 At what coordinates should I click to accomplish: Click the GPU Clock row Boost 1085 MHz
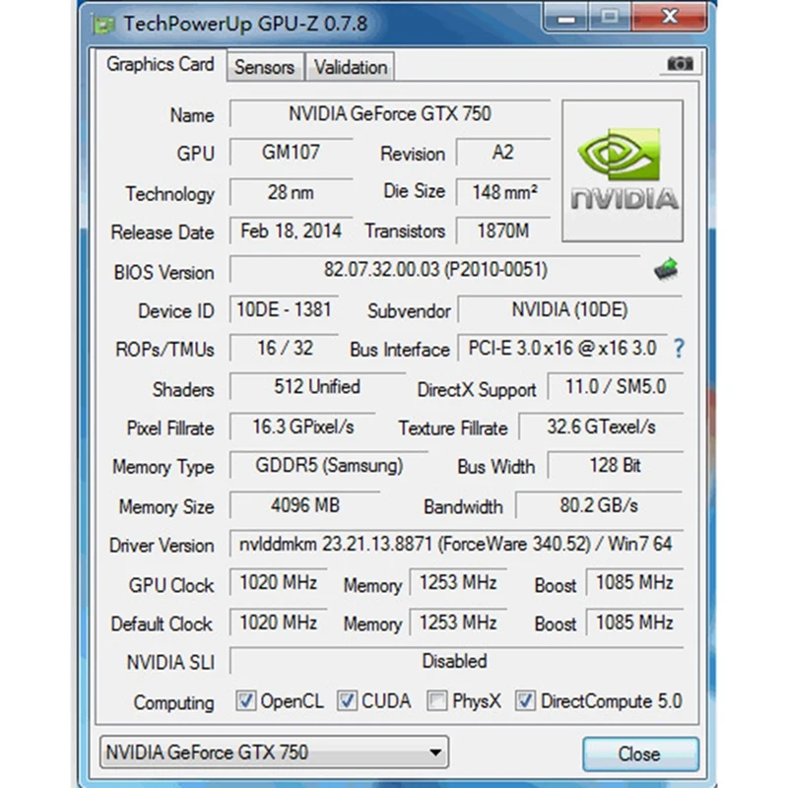click(x=634, y=582)
